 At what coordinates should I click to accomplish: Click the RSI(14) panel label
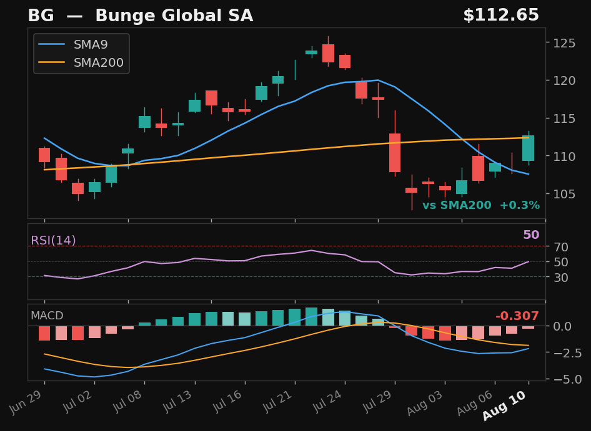[53, 240]
